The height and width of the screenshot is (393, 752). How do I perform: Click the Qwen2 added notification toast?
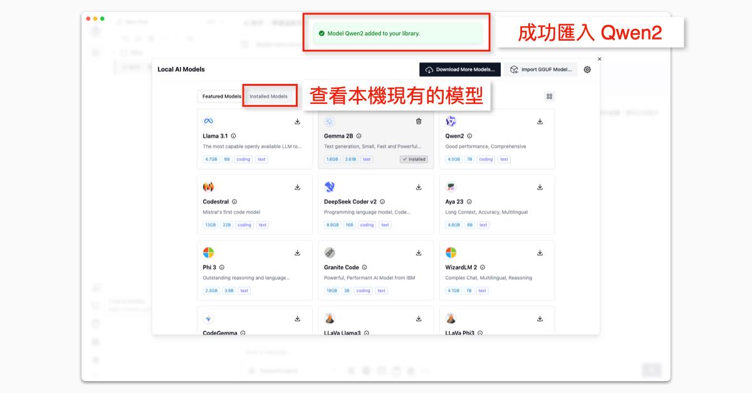[399, 33]
